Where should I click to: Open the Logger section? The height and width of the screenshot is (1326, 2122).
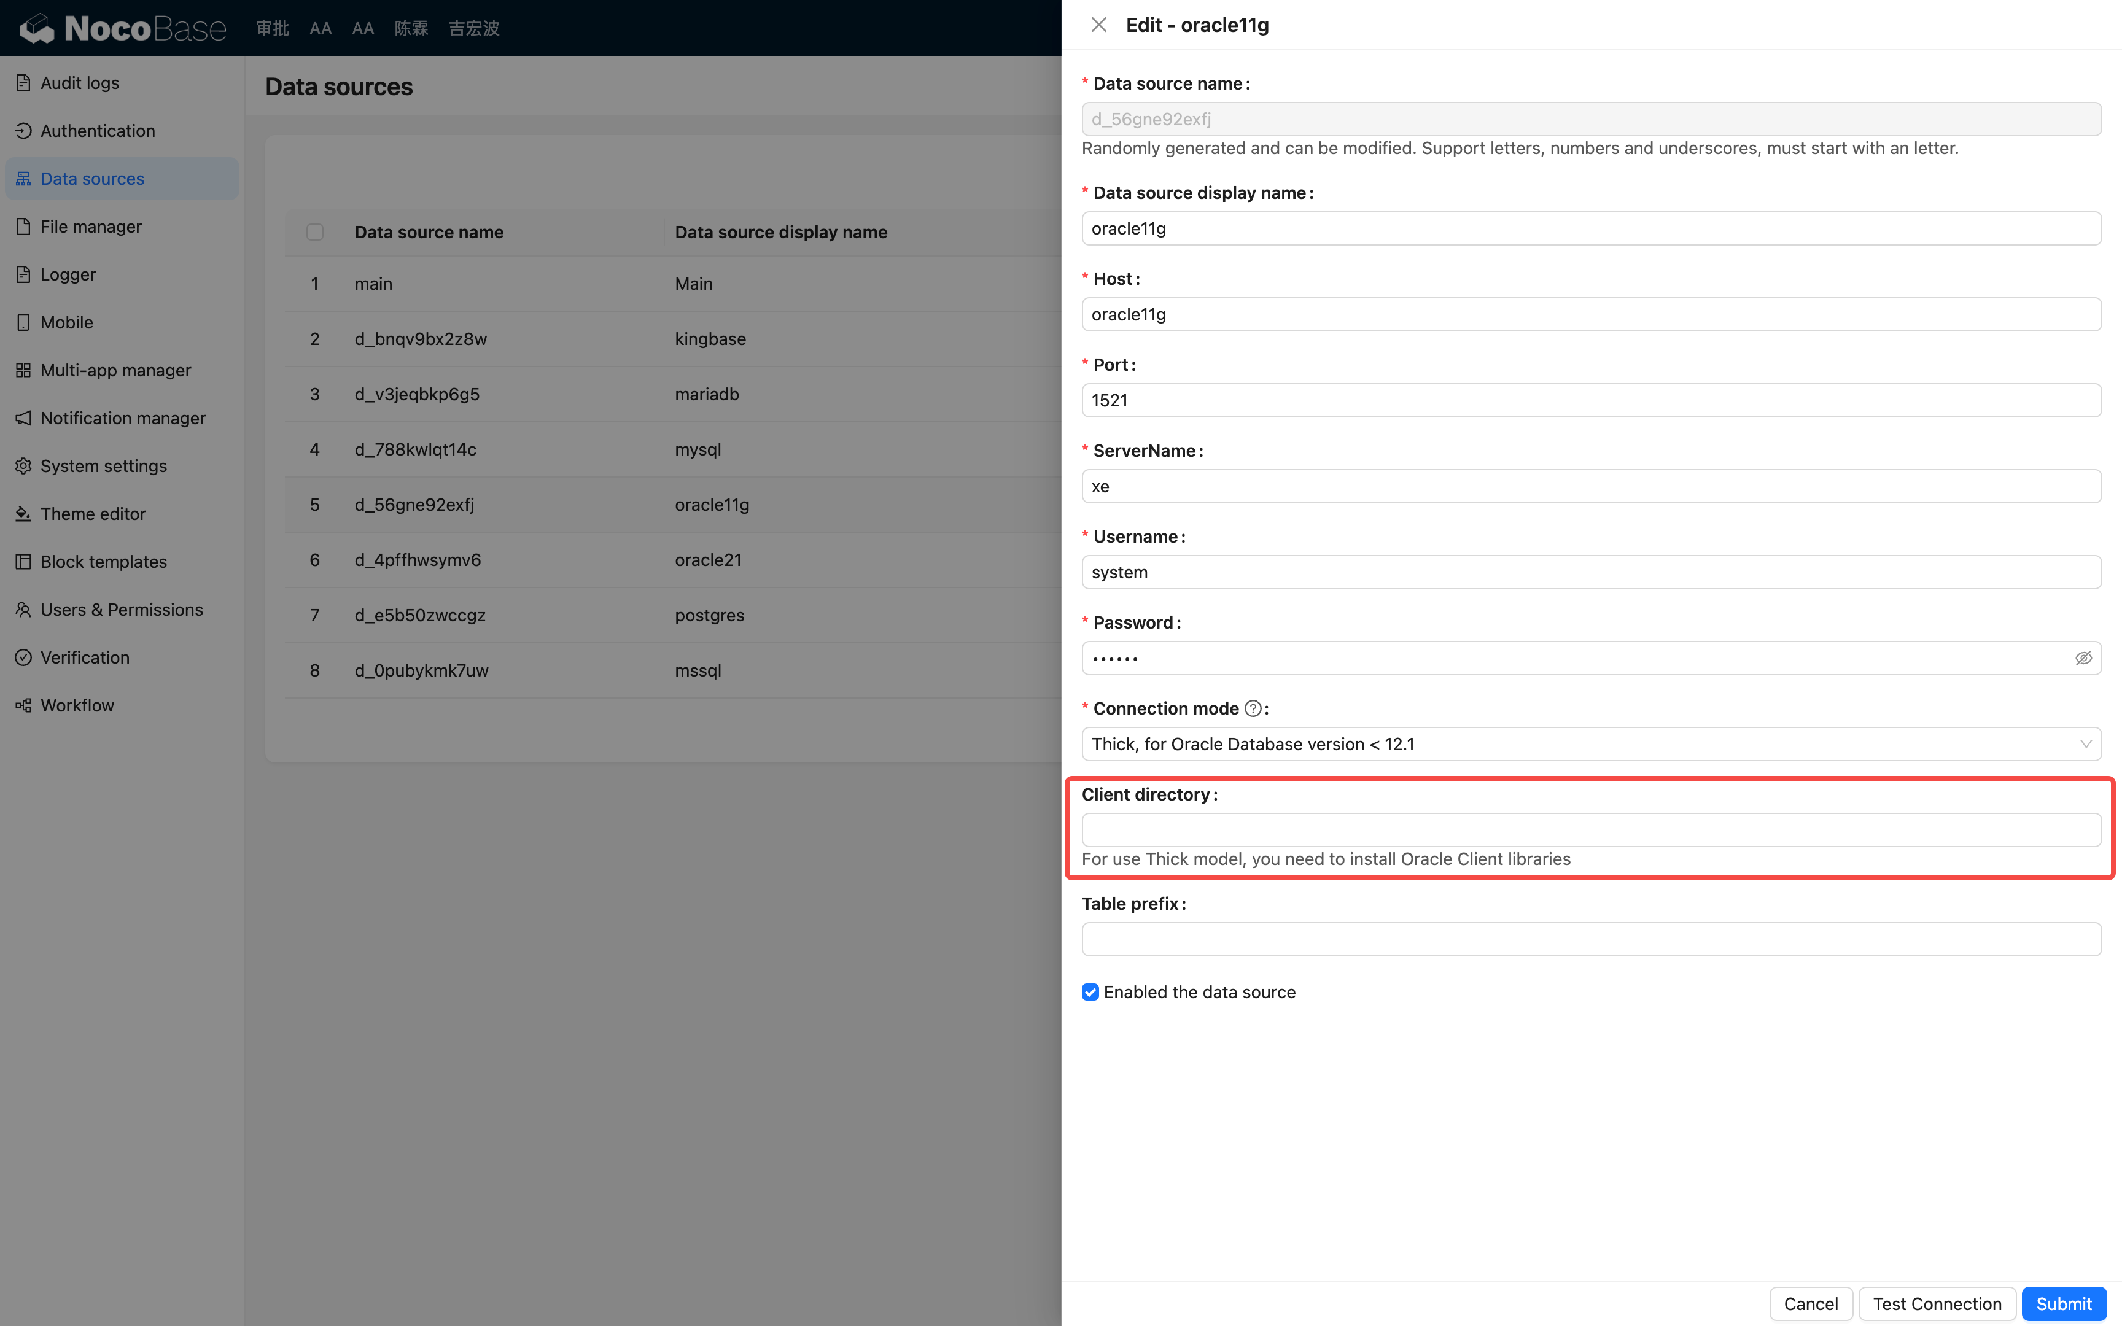[x=68, y=274]
